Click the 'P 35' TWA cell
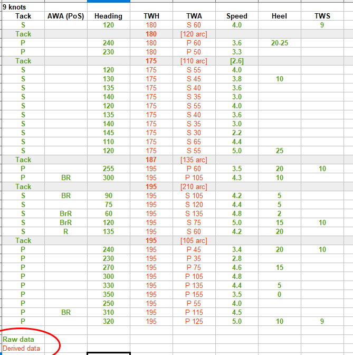 coord(194,258)
